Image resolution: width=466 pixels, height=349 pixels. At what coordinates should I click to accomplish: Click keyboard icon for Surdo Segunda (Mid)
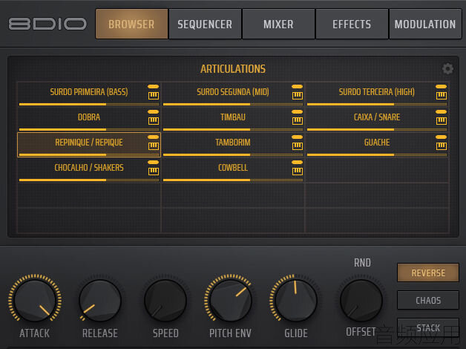(x=298, y=96)
